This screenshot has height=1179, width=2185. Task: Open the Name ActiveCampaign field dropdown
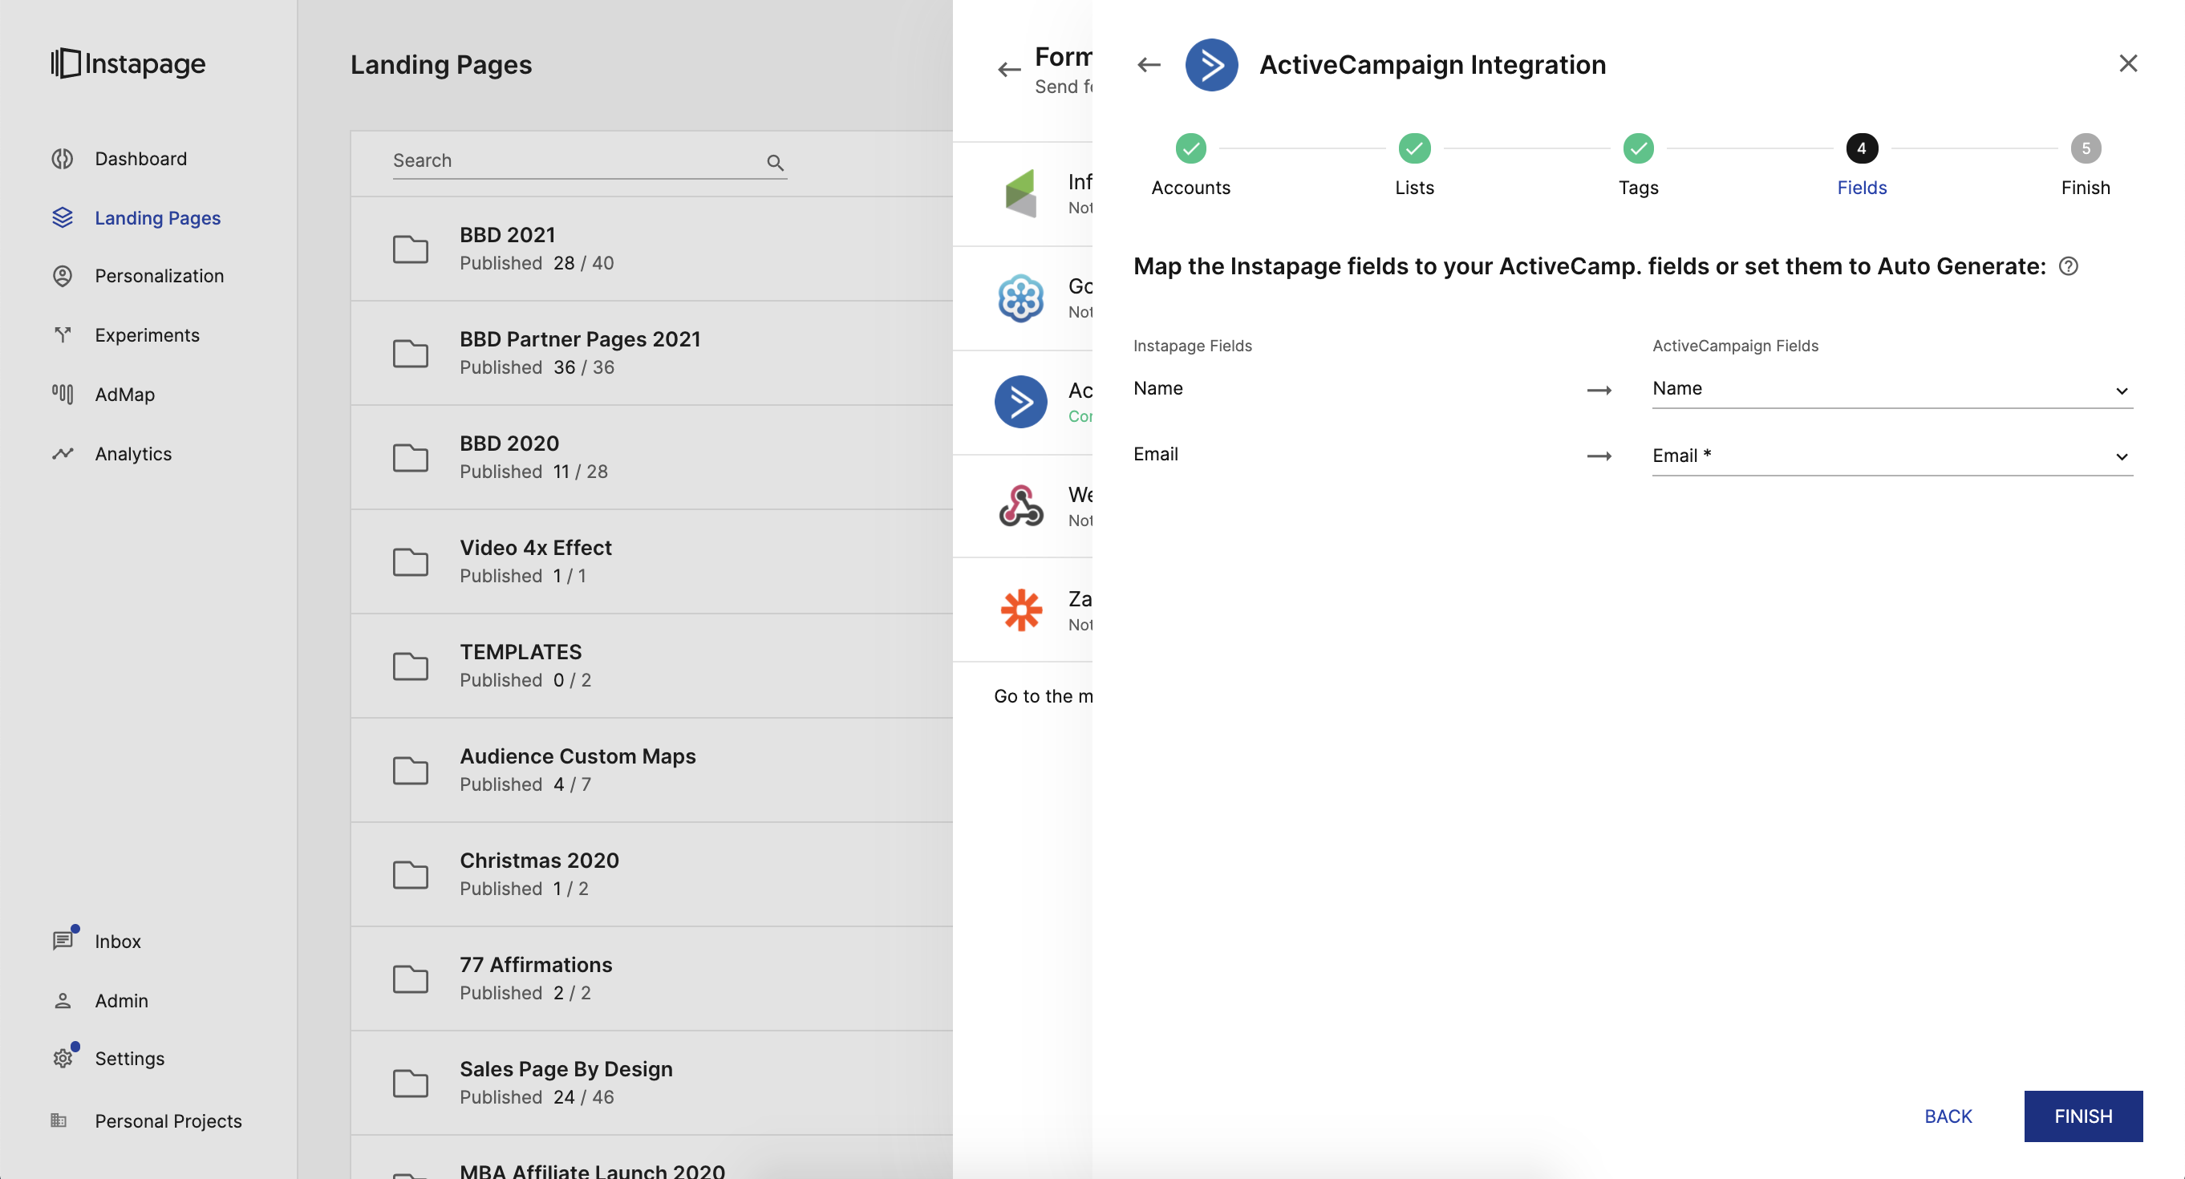(x=1891, y=389)
